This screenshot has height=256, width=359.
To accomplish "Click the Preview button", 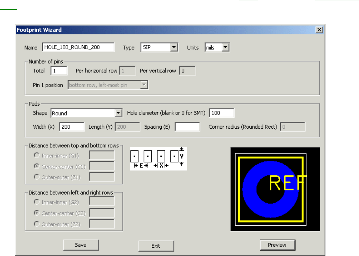I will point(278,245).
